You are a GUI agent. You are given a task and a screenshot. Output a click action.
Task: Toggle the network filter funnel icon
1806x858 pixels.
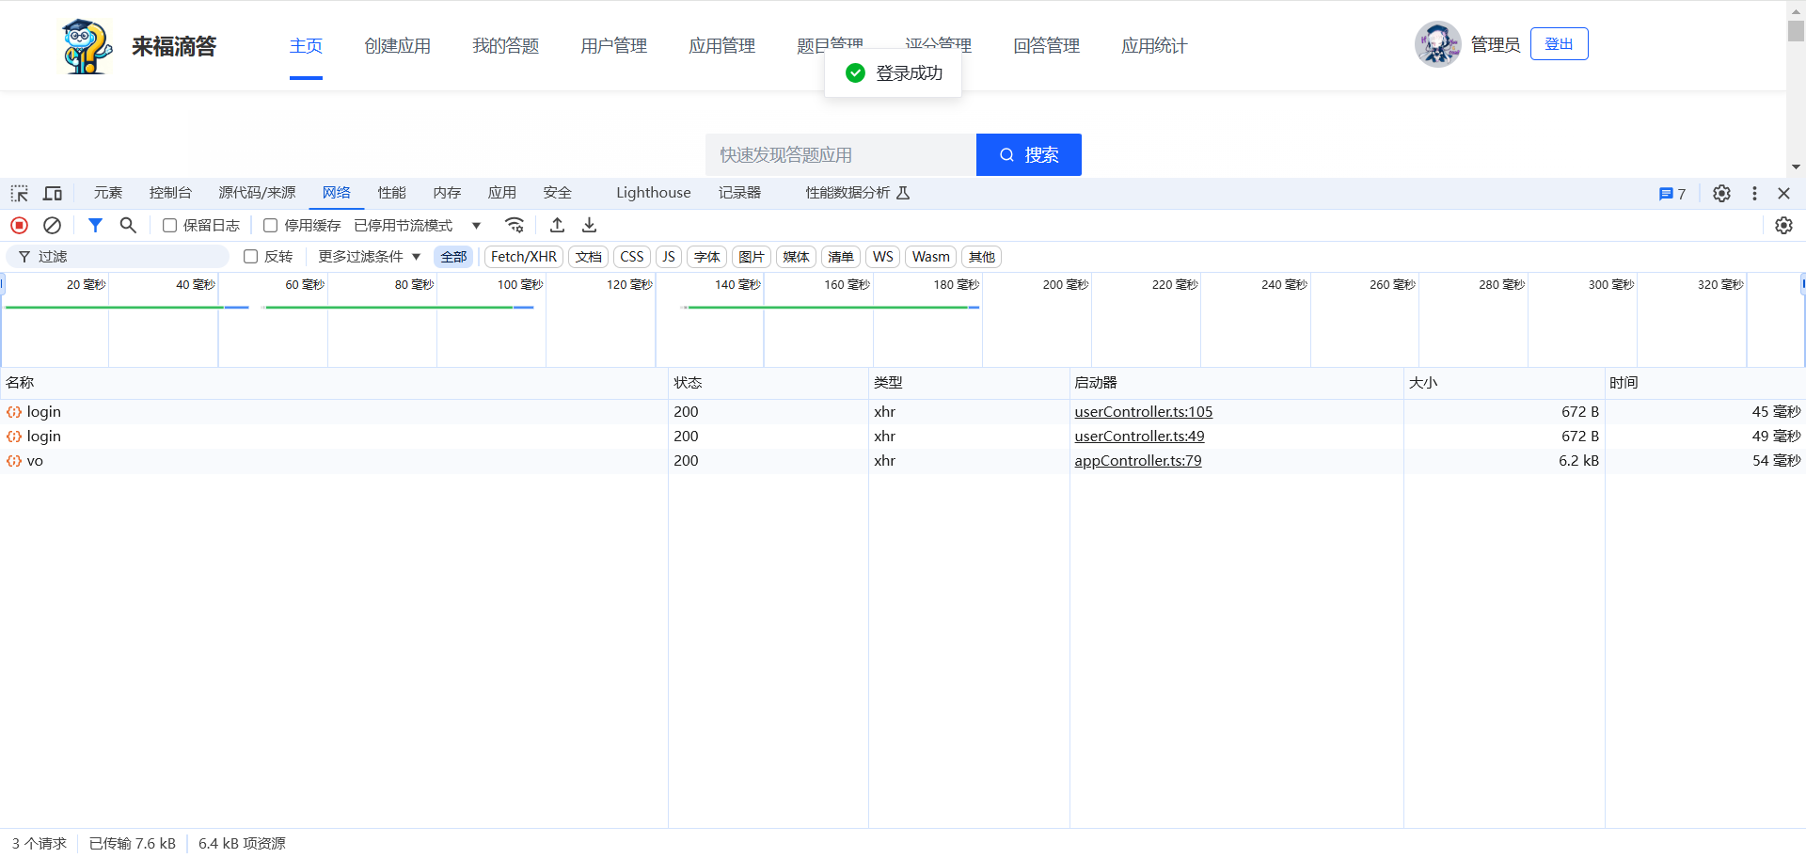[x=95, y=226]
